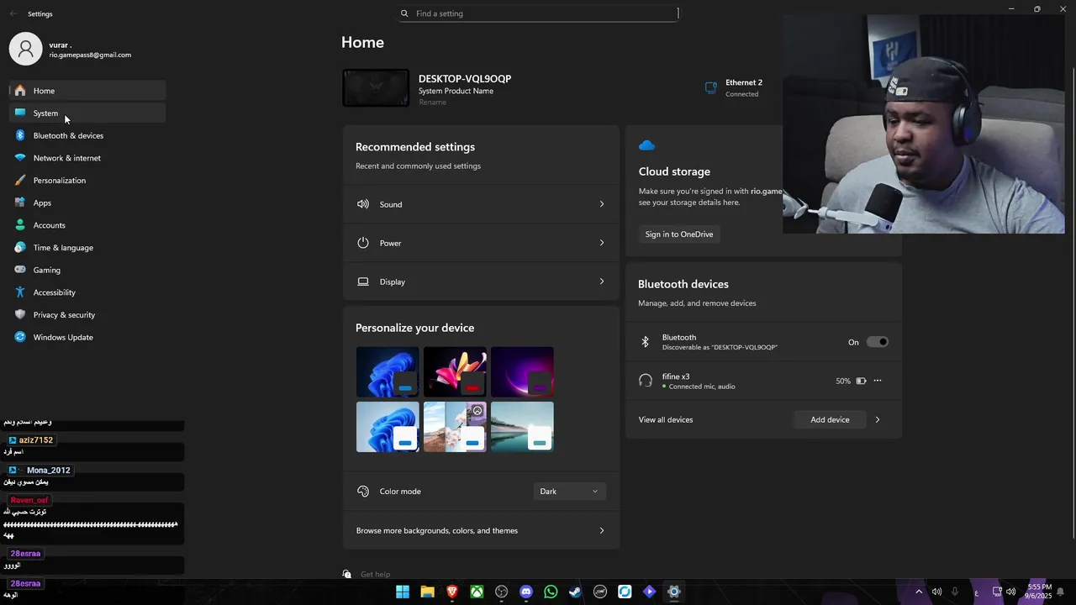This screenshot has width=1076, height=605.
Task: Select the Personalization category
Action: pos(87,180)
